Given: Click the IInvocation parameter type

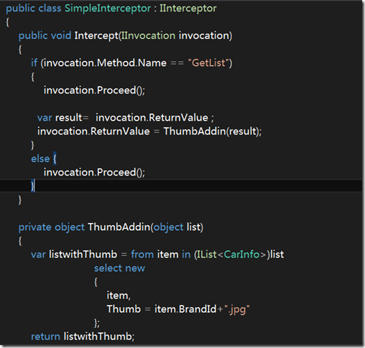Looking at the screenshot, I should tap(148, 36).
